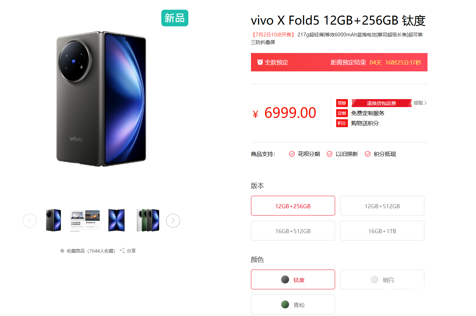Viewport: 476px width, 316px height.
Task: Select the 钛度 color option
Action: click(293, 280)
